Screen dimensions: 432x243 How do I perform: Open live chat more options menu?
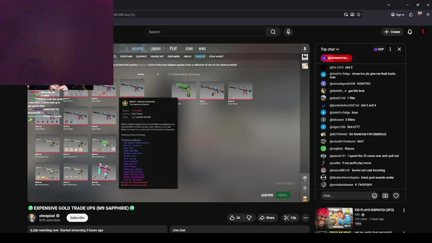pos(390,49)
